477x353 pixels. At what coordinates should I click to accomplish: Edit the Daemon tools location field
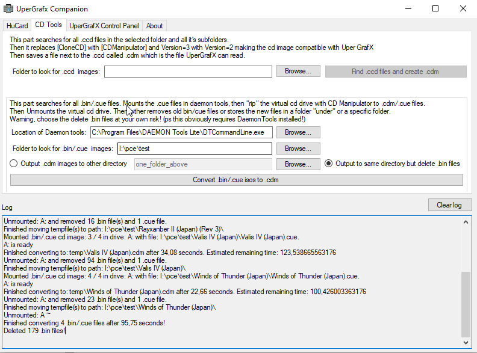(181, 132)
